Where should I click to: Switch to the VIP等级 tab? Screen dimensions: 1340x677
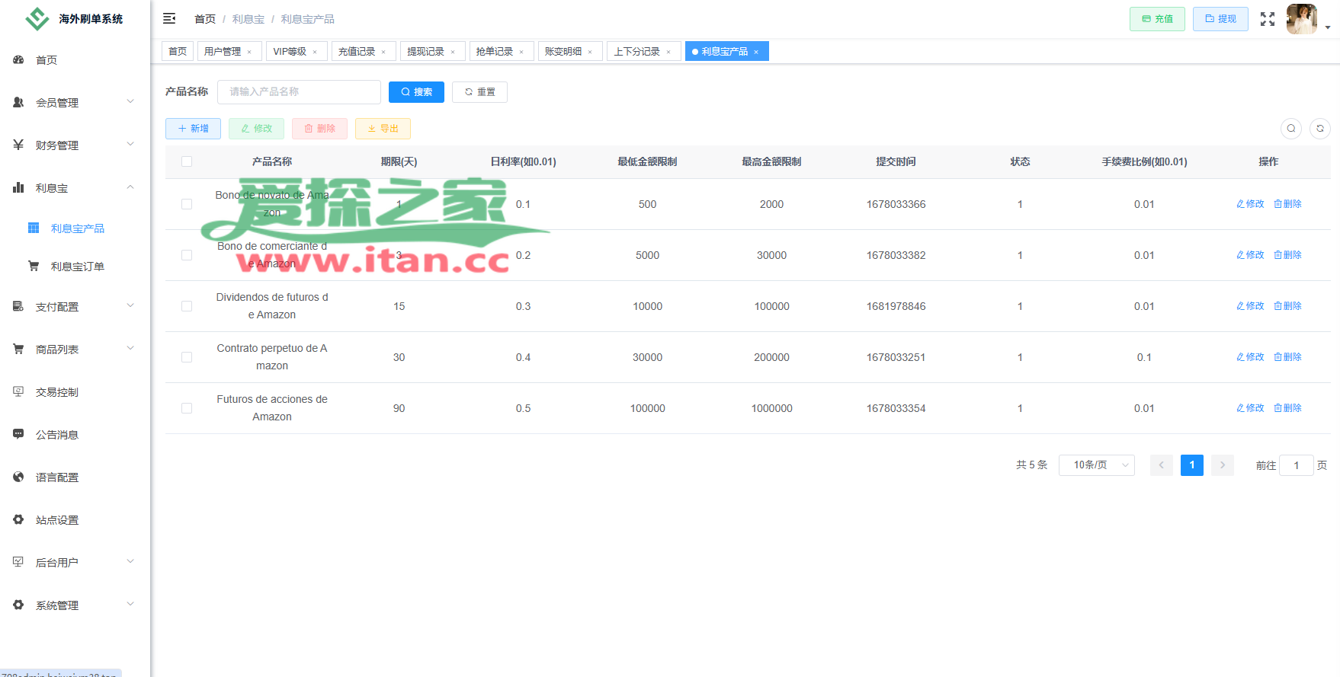[297, 51]
